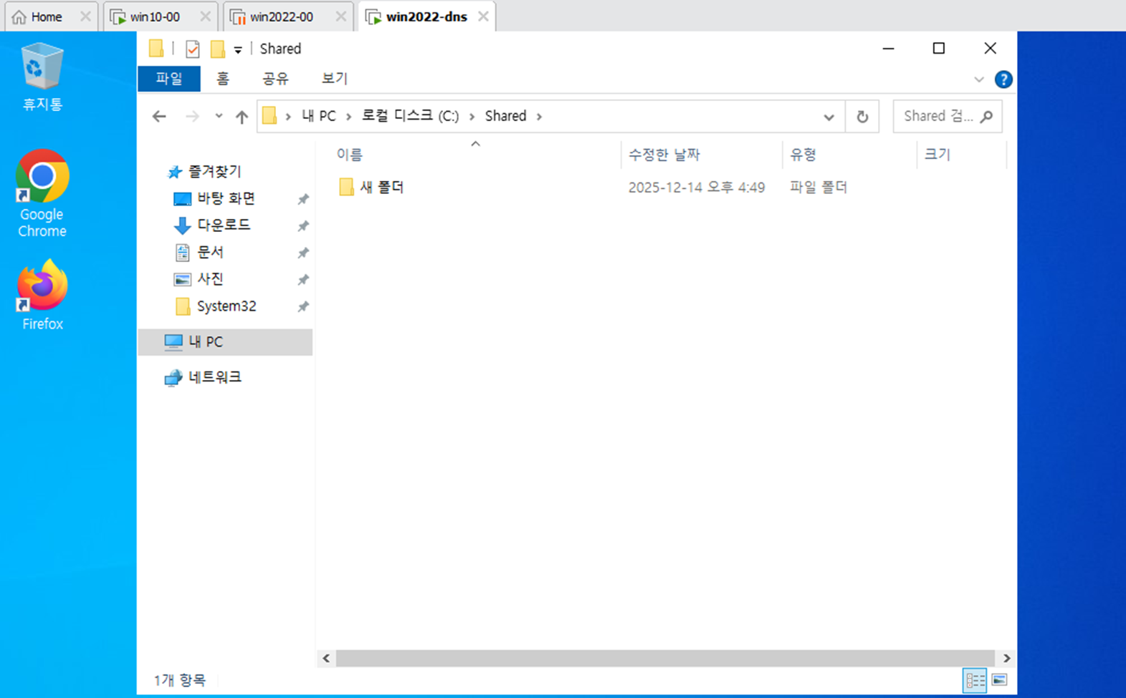The width and height of the screenshot is (1126, 698).
Task: Close the win10-00 VM tab
Action: (205, 16)
